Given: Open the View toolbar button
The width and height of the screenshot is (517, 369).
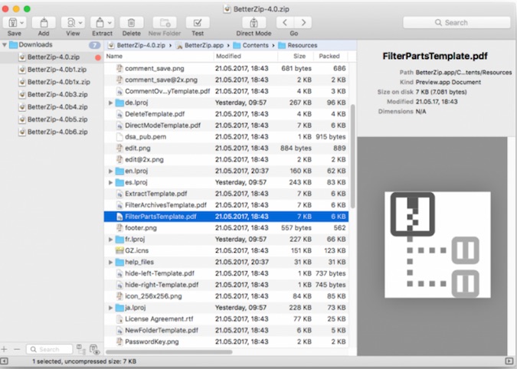Looking at the screenshot, I should pyautogui.click(x=73, y=23).
